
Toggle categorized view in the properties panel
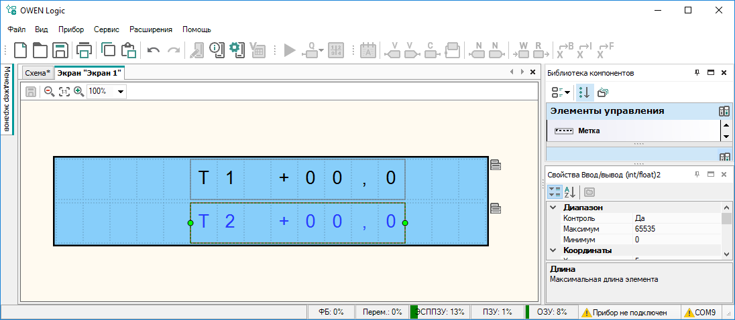click(555, 192)
